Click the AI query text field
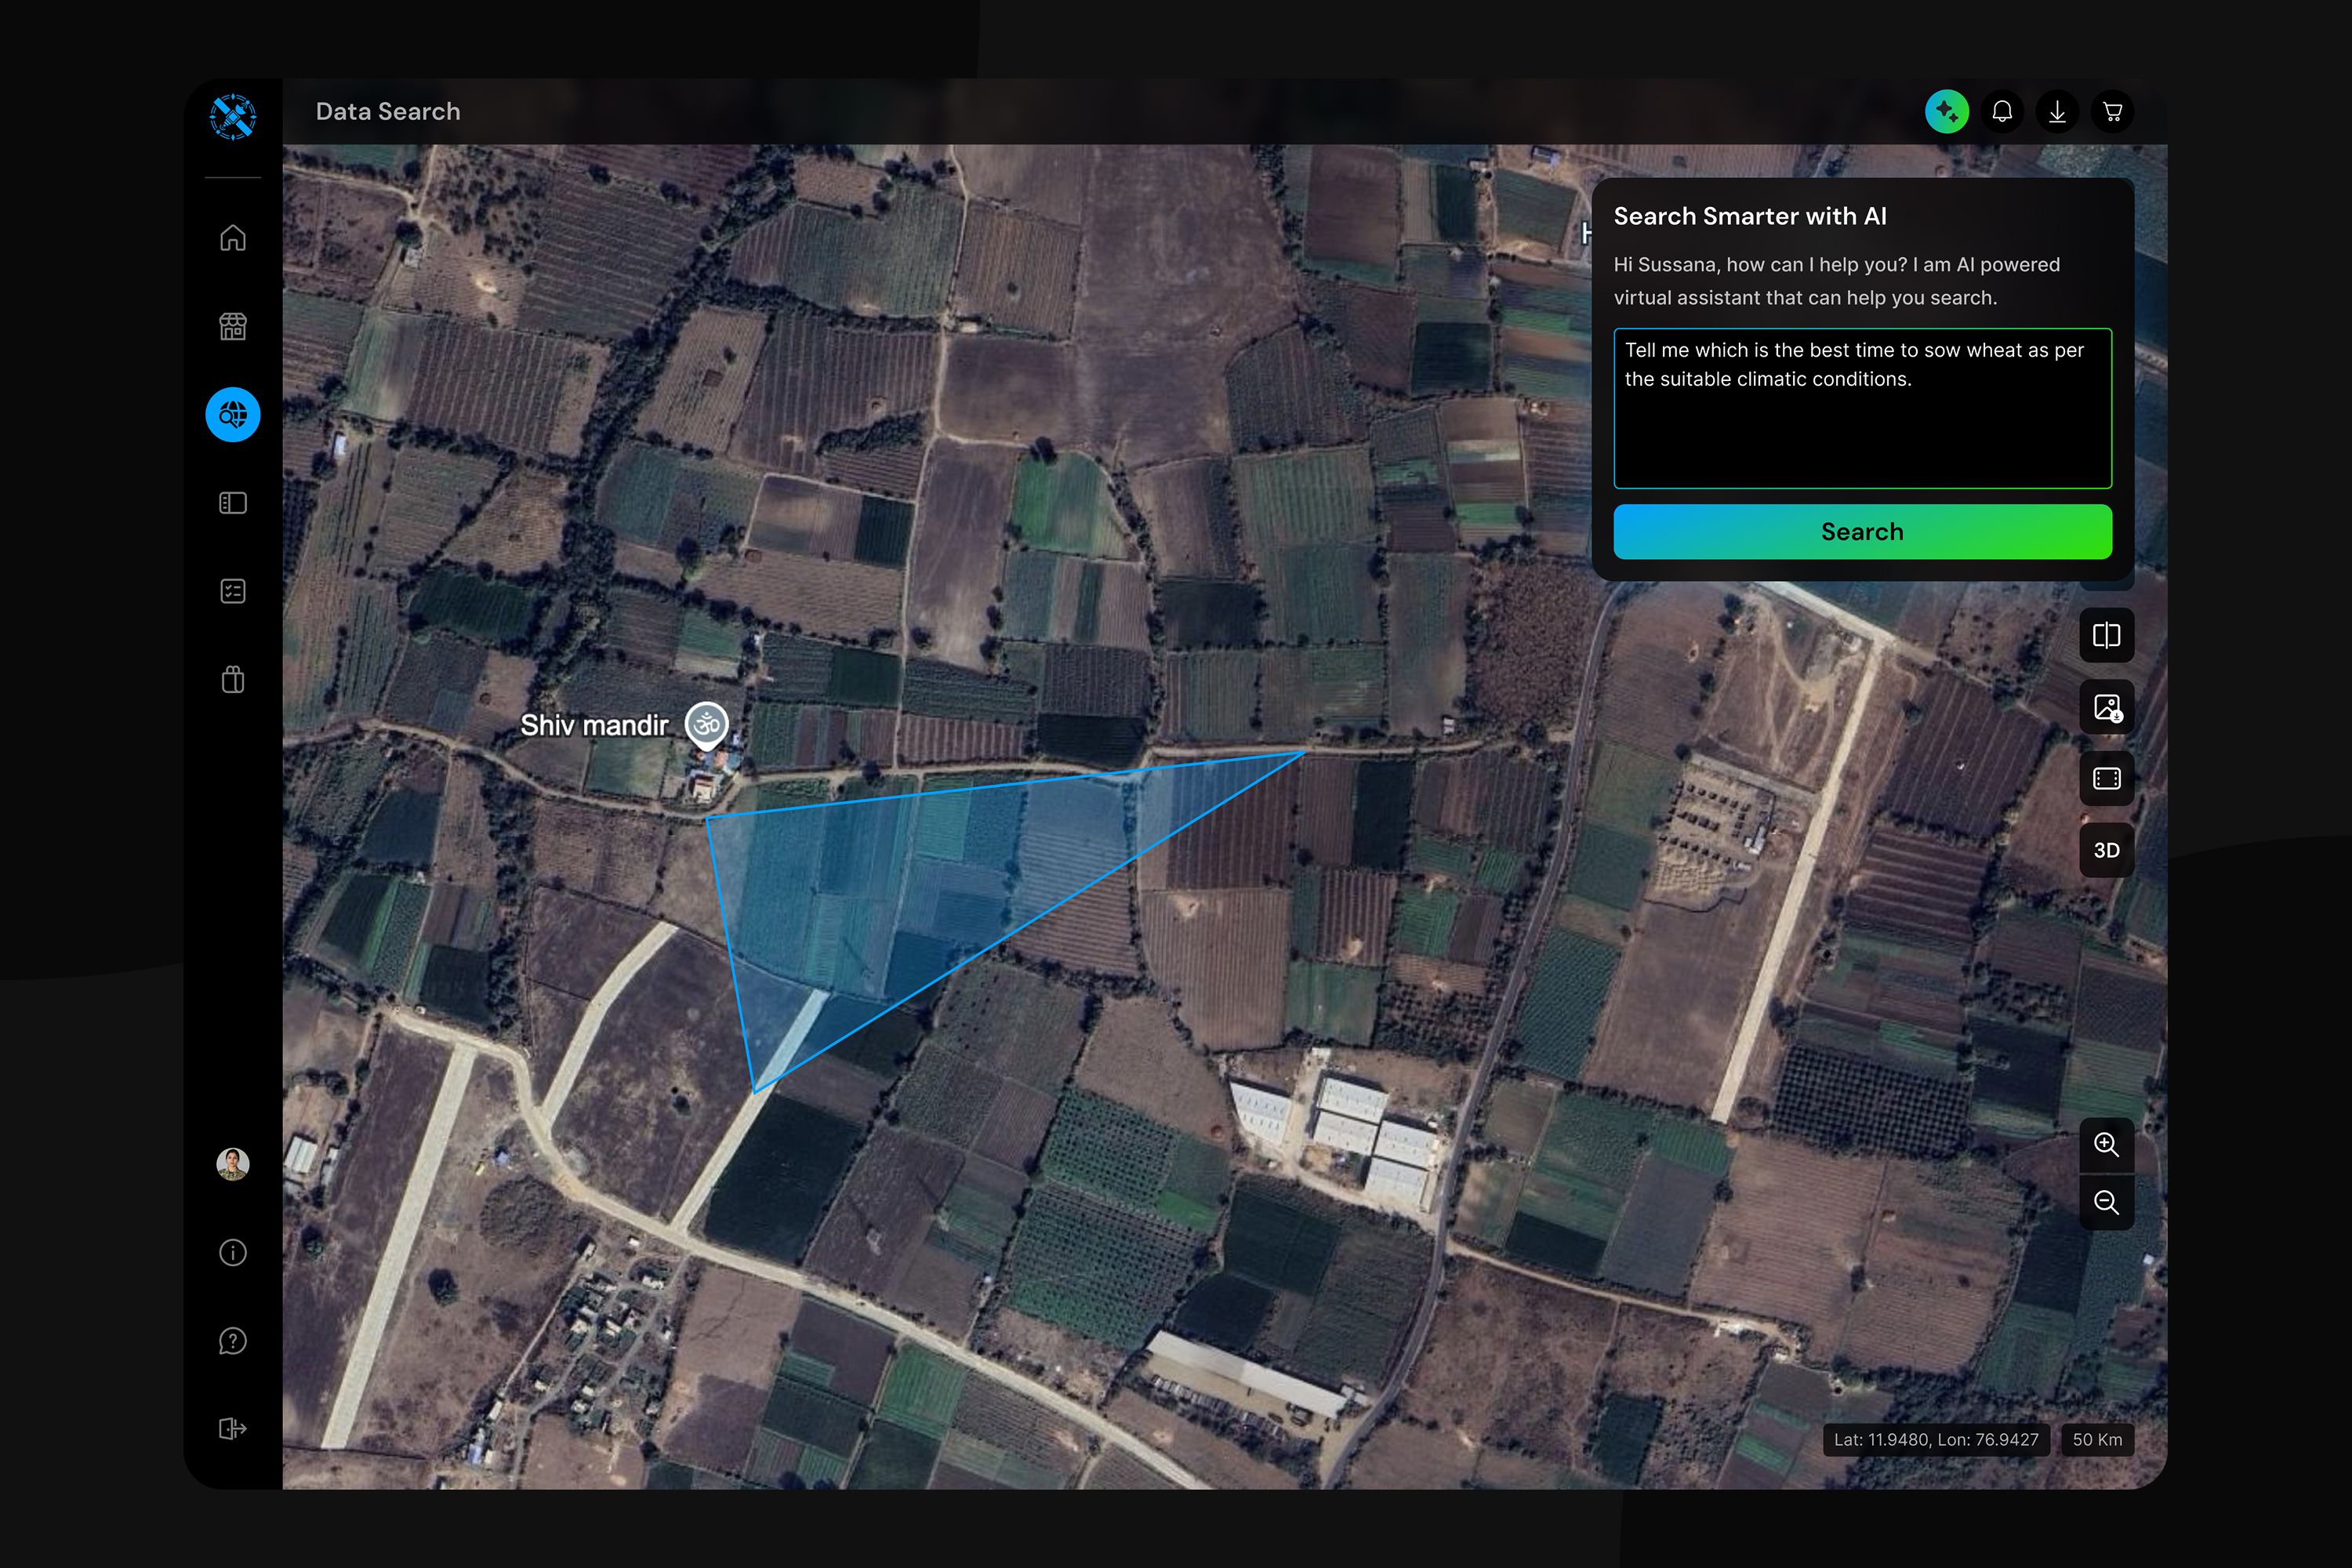The width and height of the screenshot is (2352, 1568). (x=1862, y=408)
